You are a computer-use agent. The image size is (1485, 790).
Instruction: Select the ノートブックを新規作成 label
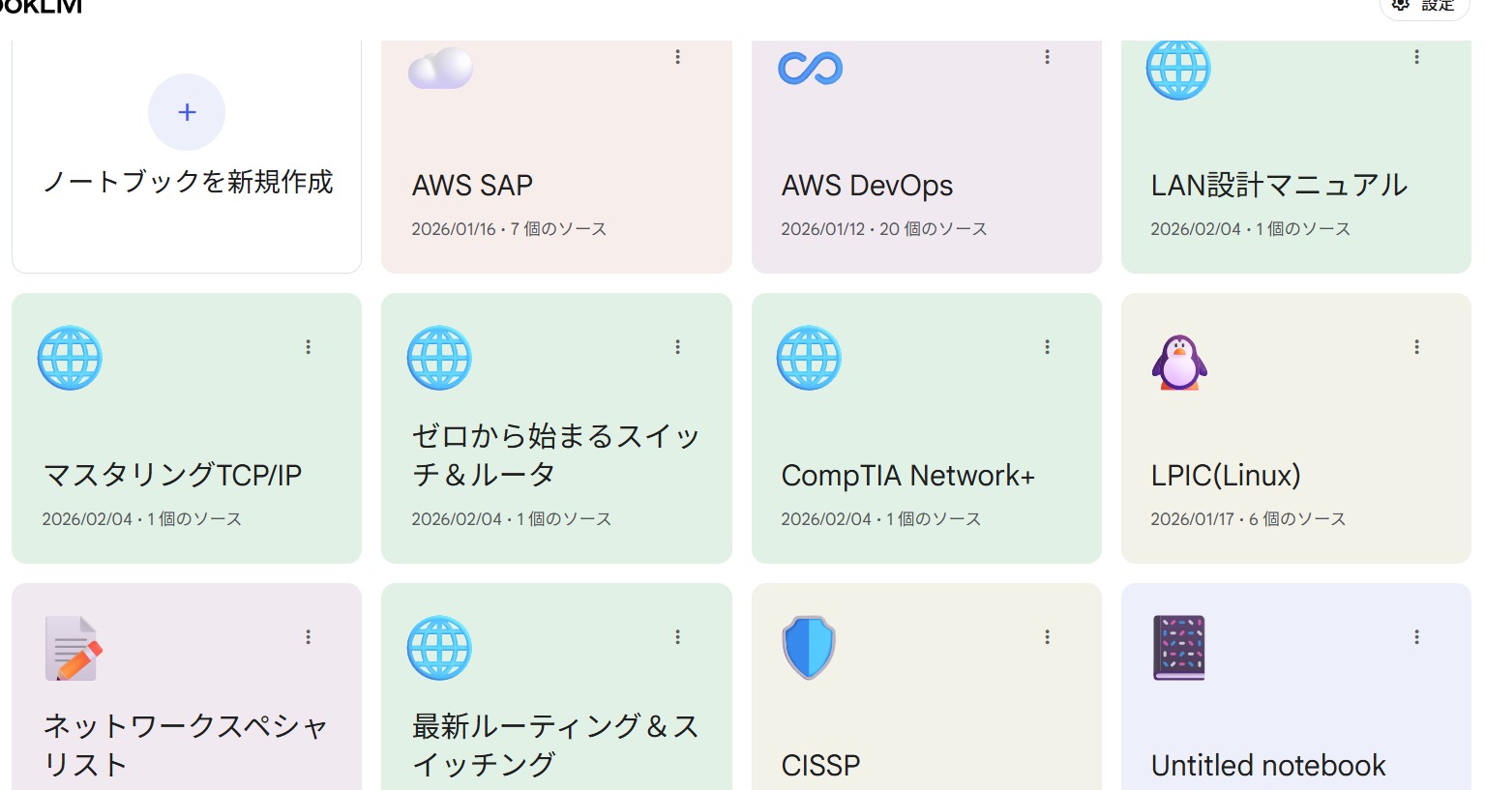click(188, 182)
